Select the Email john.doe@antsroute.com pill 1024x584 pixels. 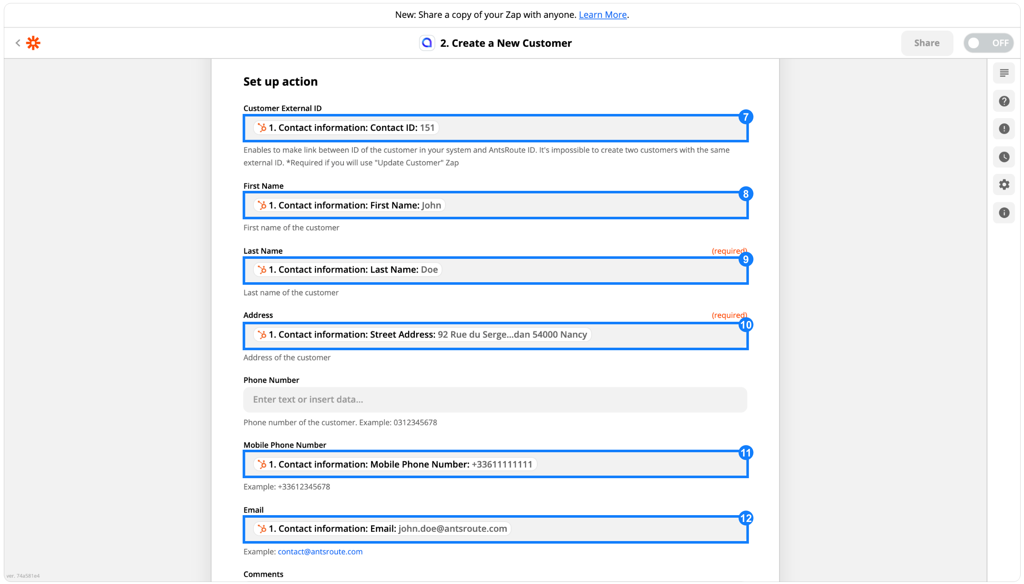(382, 529)
